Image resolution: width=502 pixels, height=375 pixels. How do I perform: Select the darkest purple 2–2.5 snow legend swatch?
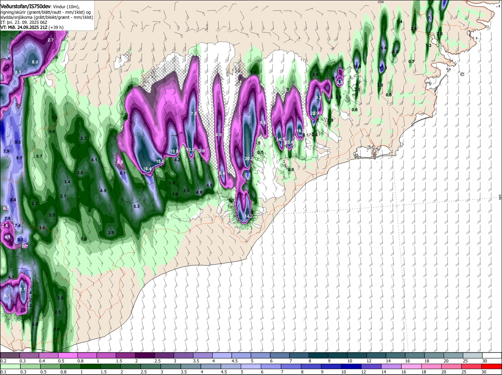145,355
